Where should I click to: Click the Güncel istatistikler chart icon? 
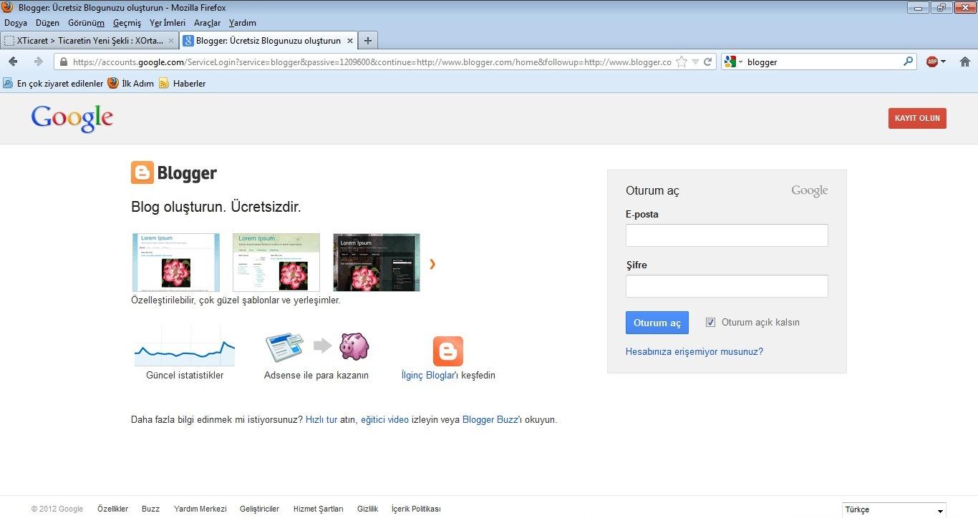coord(185,346)
